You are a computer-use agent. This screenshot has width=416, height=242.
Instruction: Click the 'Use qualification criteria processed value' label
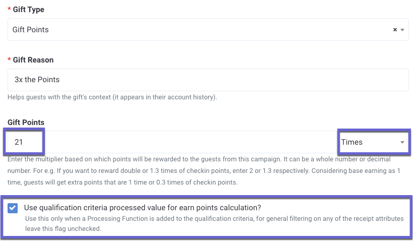(x=143, y=208)
